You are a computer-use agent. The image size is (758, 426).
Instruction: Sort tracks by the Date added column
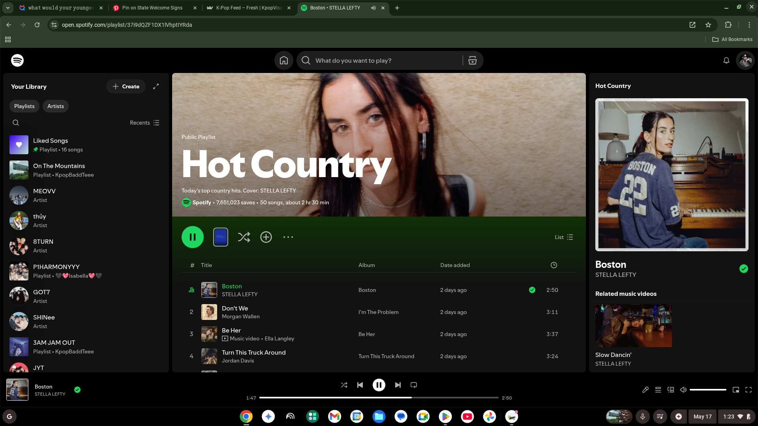455,265
